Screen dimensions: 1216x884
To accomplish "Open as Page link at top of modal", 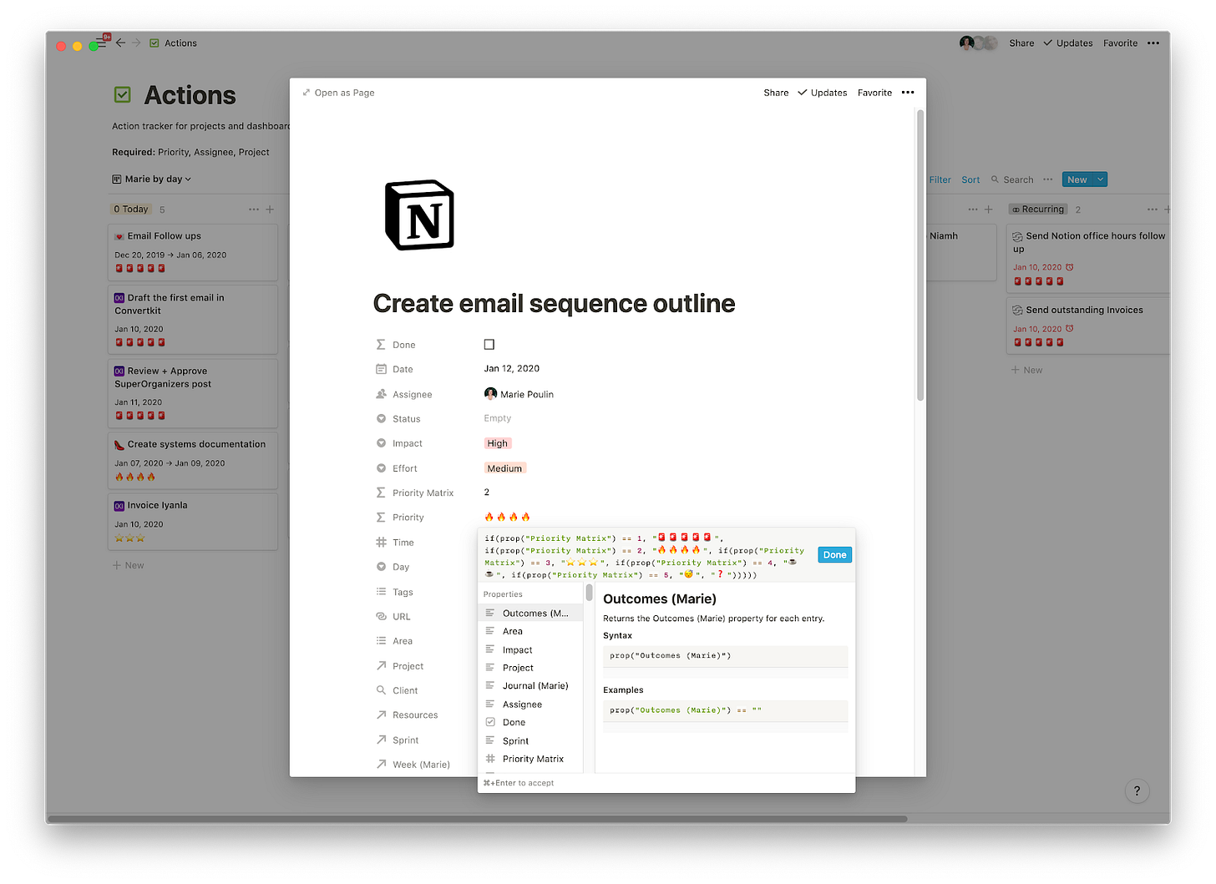I will (x=338, y=93).
